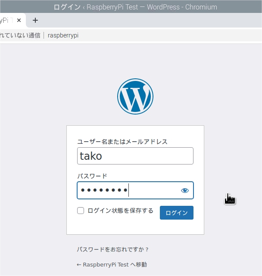Click the WordPress logo
Viewport: 262px width, 276px height.
[135, 96]
